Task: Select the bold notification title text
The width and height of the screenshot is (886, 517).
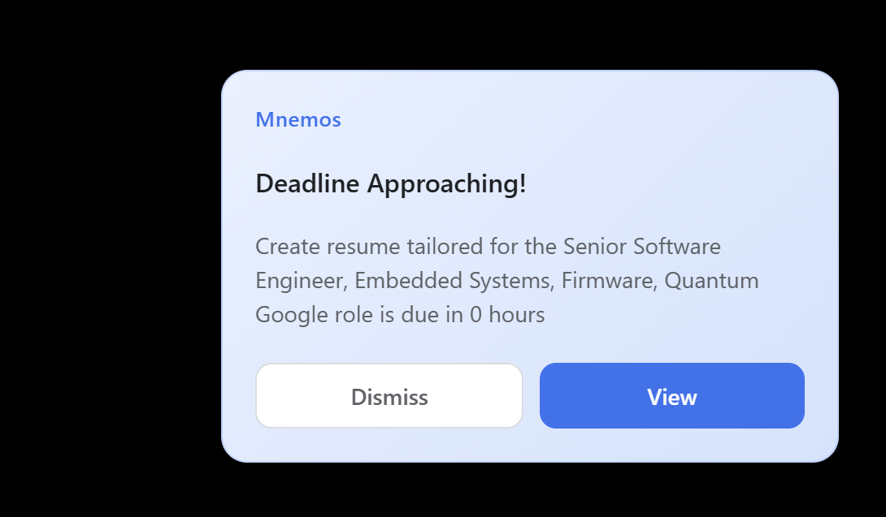Action: click(391, 183)
